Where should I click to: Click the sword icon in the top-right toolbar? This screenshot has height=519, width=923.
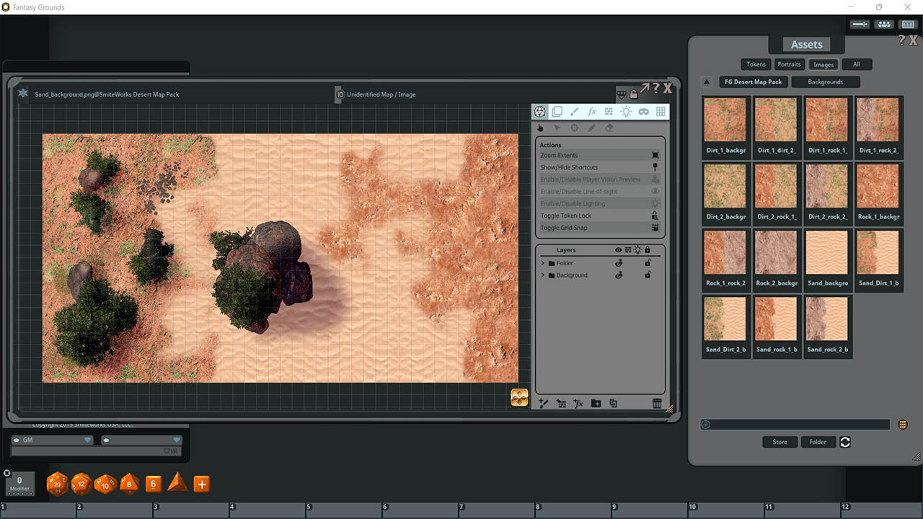pos(859,24)
